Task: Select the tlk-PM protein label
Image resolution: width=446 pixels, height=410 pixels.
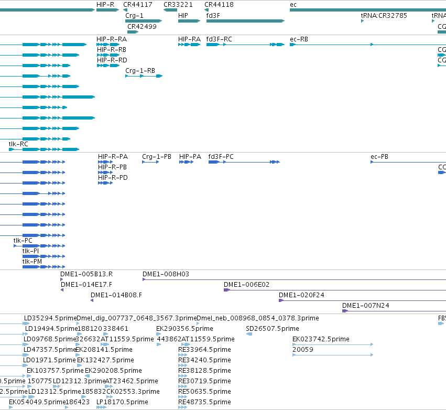Action: click(32, 262)
